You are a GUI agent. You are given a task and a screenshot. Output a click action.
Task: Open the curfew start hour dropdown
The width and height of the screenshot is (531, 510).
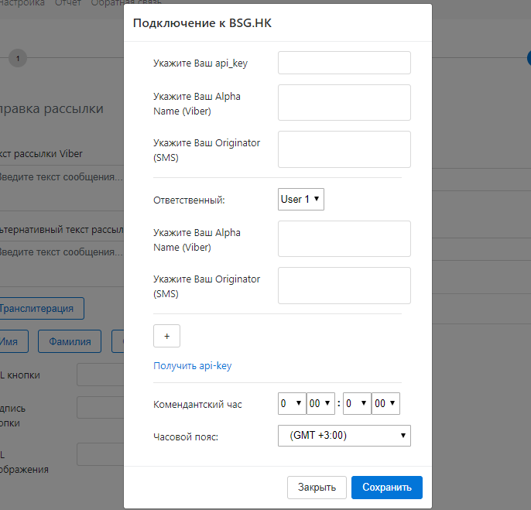click(291, 404)
